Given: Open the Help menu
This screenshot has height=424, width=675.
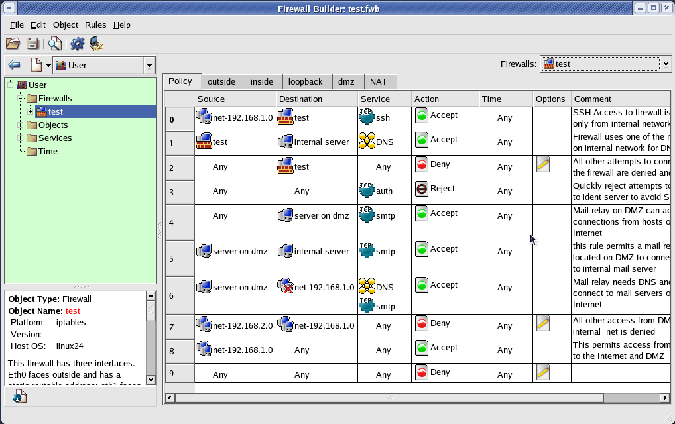Looking at the screenshot, I should click(x=122, y=25).
